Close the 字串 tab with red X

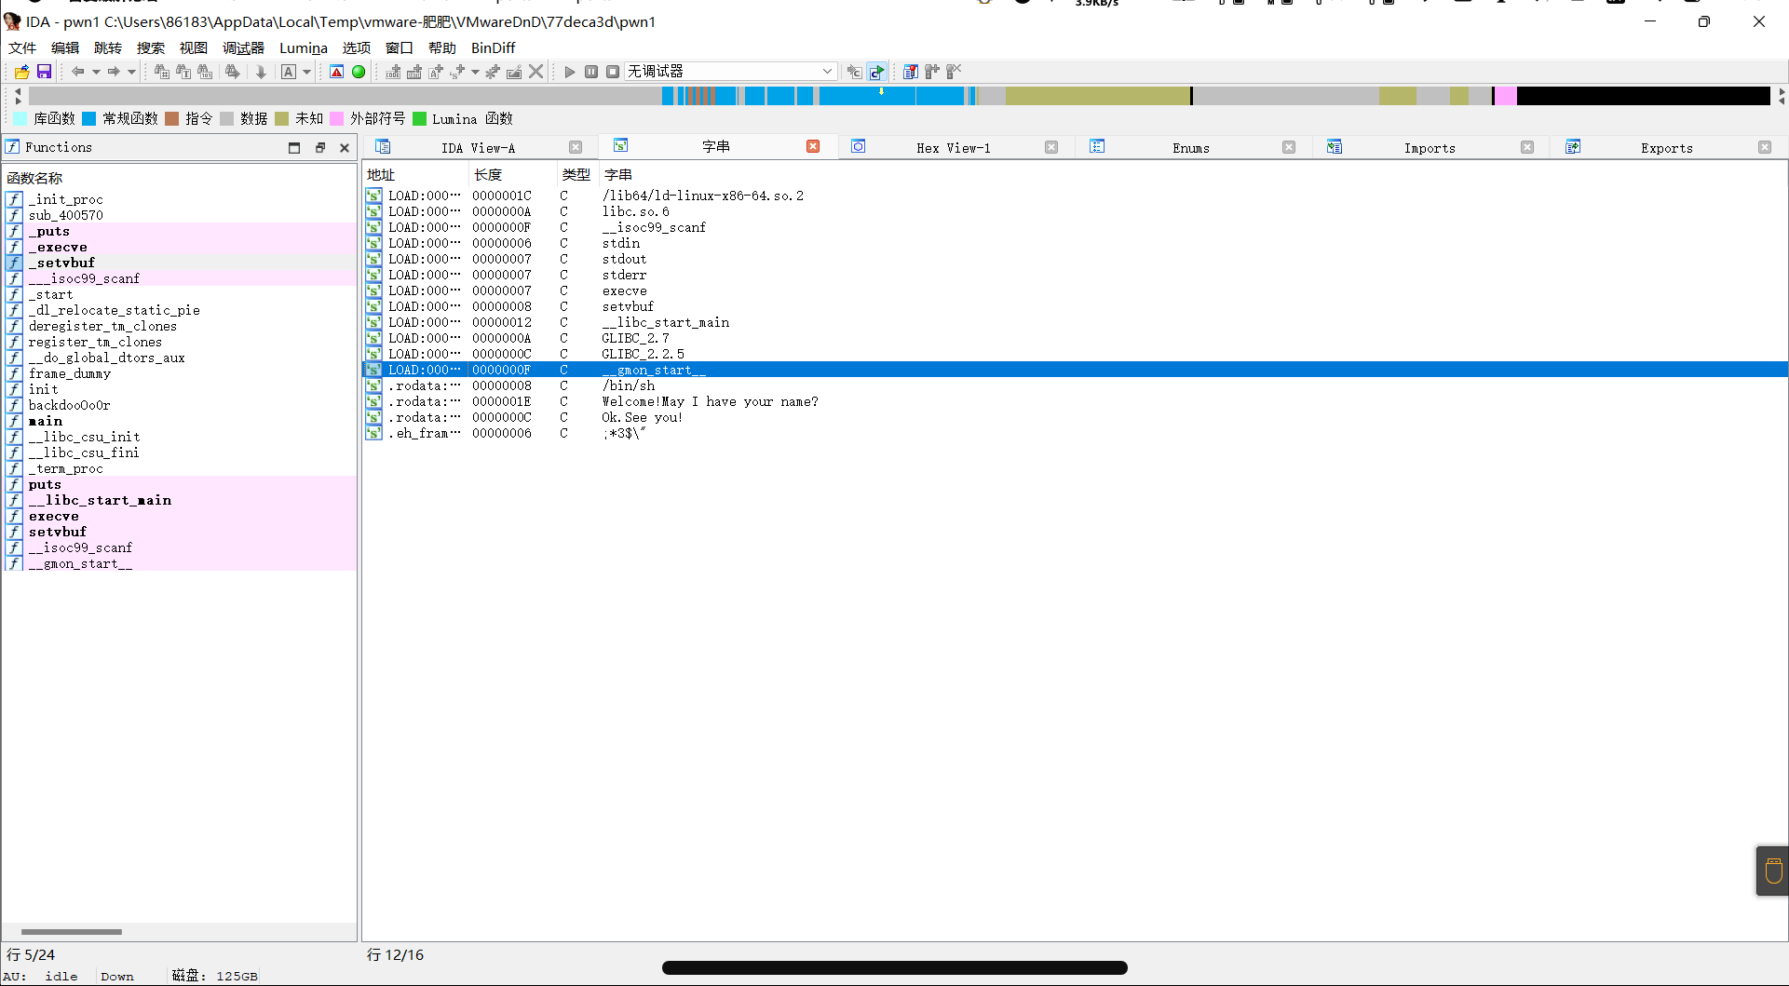pos(813,146)
